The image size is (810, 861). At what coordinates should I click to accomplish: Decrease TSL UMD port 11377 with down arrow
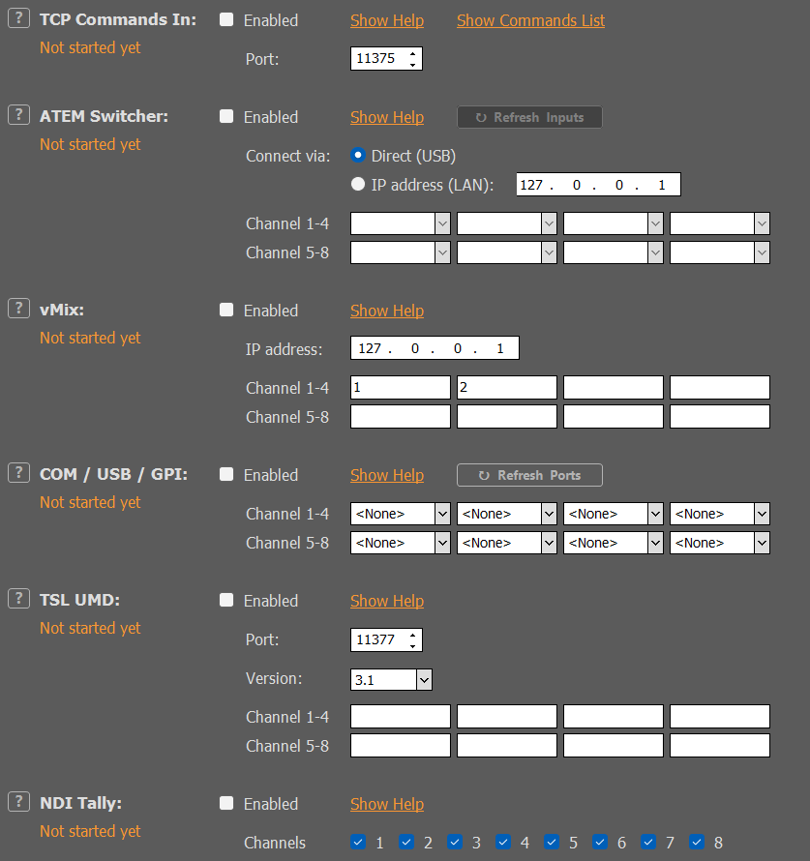(x=412, y=646)
